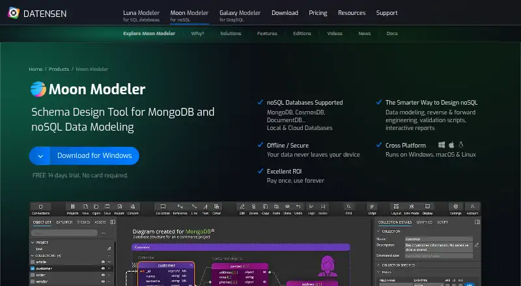Click the Paste toolbar icon
This screenshot has height=286, width=521.
(276, 206)
